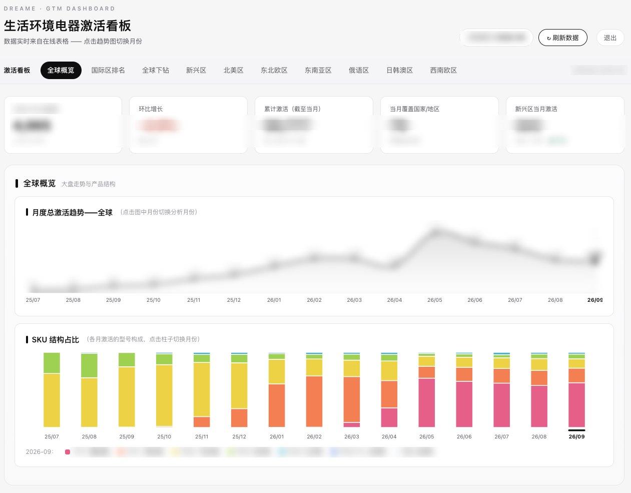Click the 25/11 SKU stacked bar
This screenshot has height=493, width=631.
click(x=202, y=390)
